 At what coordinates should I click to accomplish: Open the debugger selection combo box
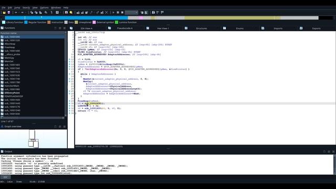point(131,13)
